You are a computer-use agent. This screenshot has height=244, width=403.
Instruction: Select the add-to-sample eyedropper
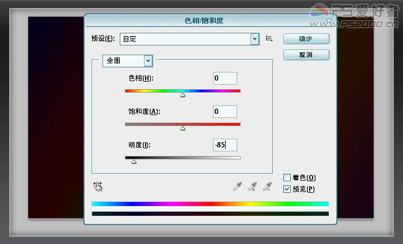252,186
